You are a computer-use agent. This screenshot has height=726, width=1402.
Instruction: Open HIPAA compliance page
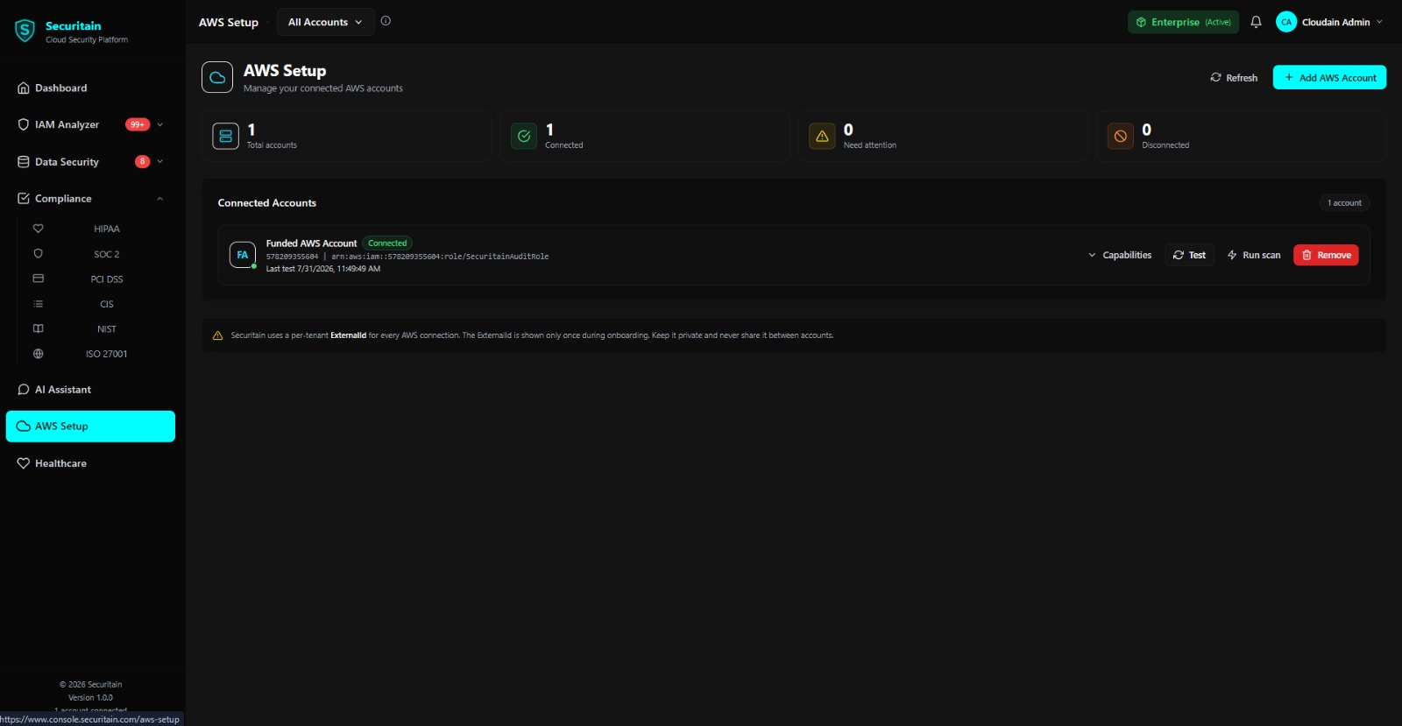107,229
